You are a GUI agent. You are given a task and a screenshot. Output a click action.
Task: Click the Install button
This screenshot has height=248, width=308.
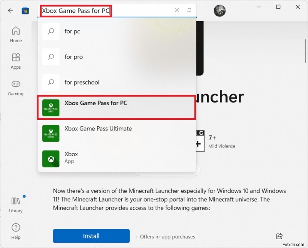(x=91, y=236)
